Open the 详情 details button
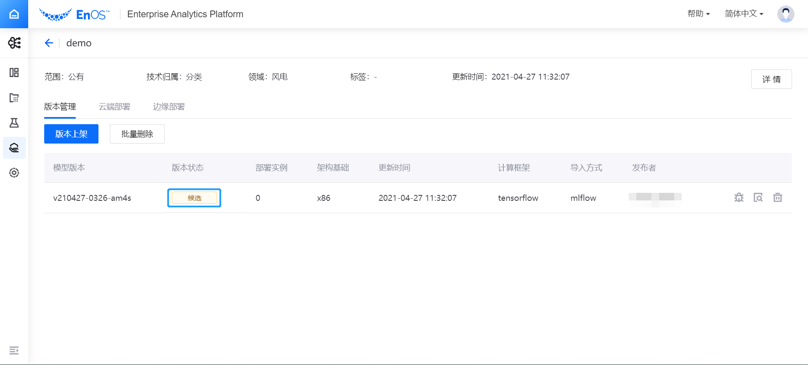Viewport: 808px width, 365px height. click(771, 79)
